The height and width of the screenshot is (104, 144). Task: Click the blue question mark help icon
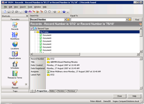point(64,12)
